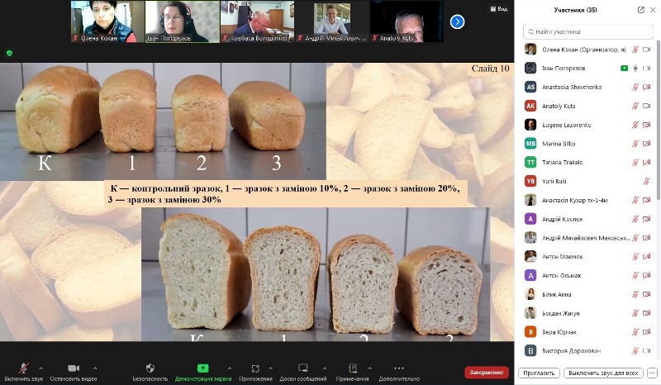
Task: Click camera-off icon for Вера Юрчак
Action: (647, 332)
